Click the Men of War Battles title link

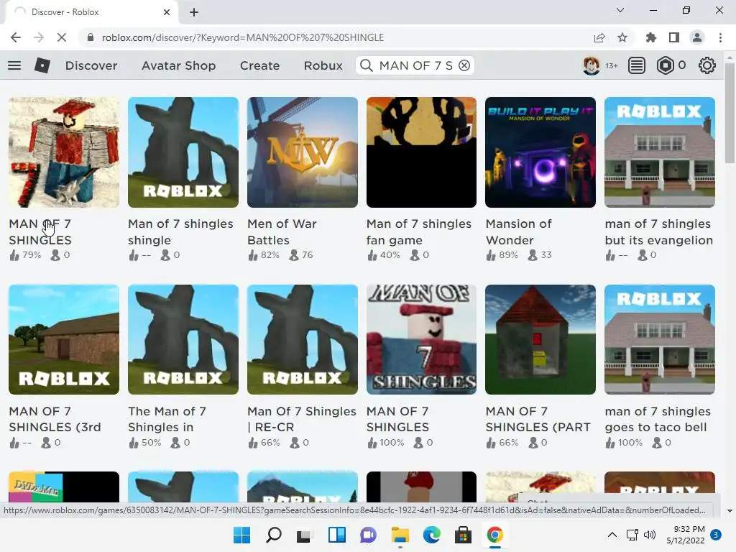coord(282,232)
